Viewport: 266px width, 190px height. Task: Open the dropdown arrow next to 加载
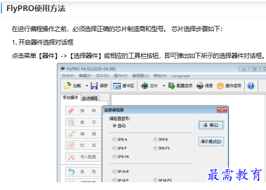pos(87,86)
